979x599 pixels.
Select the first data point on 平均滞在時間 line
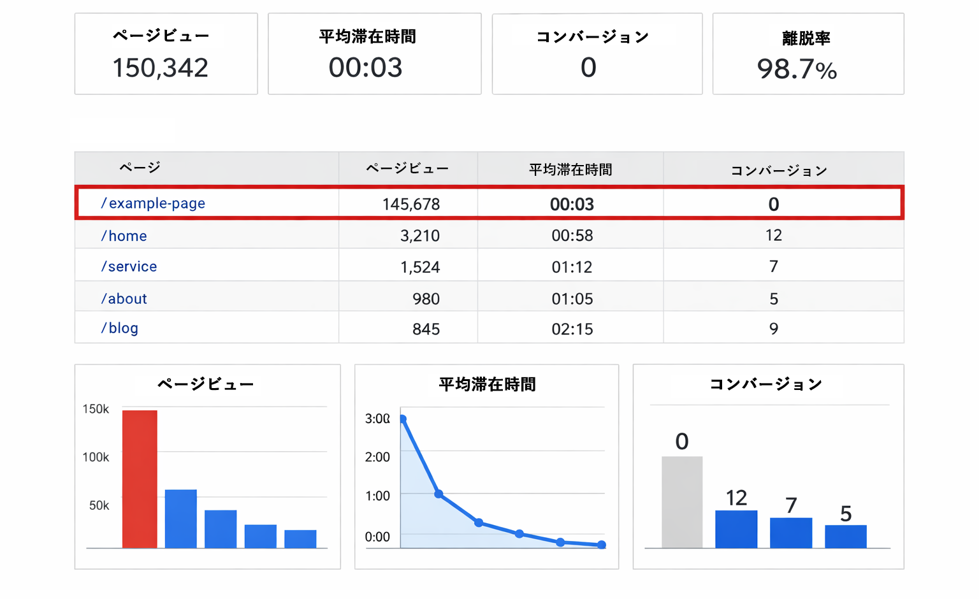[x=402, y=419]
